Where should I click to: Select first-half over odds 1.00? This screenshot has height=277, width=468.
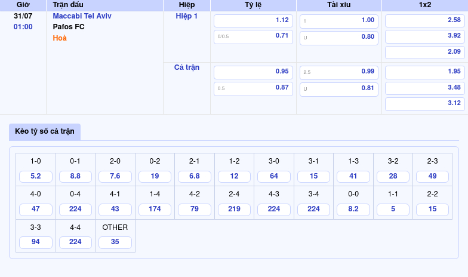click(x=338, y=20)
